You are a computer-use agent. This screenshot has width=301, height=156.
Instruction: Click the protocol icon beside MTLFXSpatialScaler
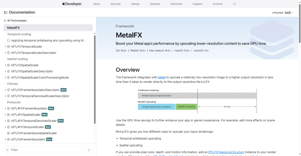[x=8, y=65]
